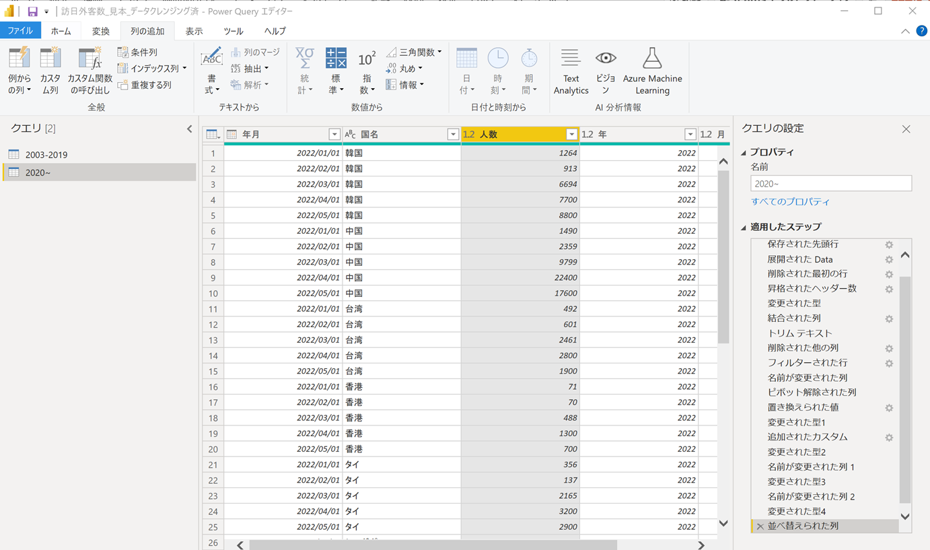Open the File (ファイル) tab
The height and width of the screenshot is (550, 930).
(x=20, y=31)
